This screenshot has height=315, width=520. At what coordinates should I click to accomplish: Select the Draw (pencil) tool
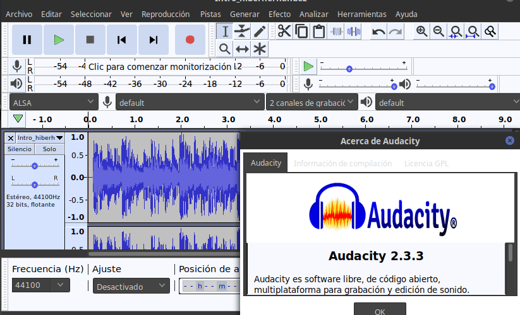tap(260, 31)
